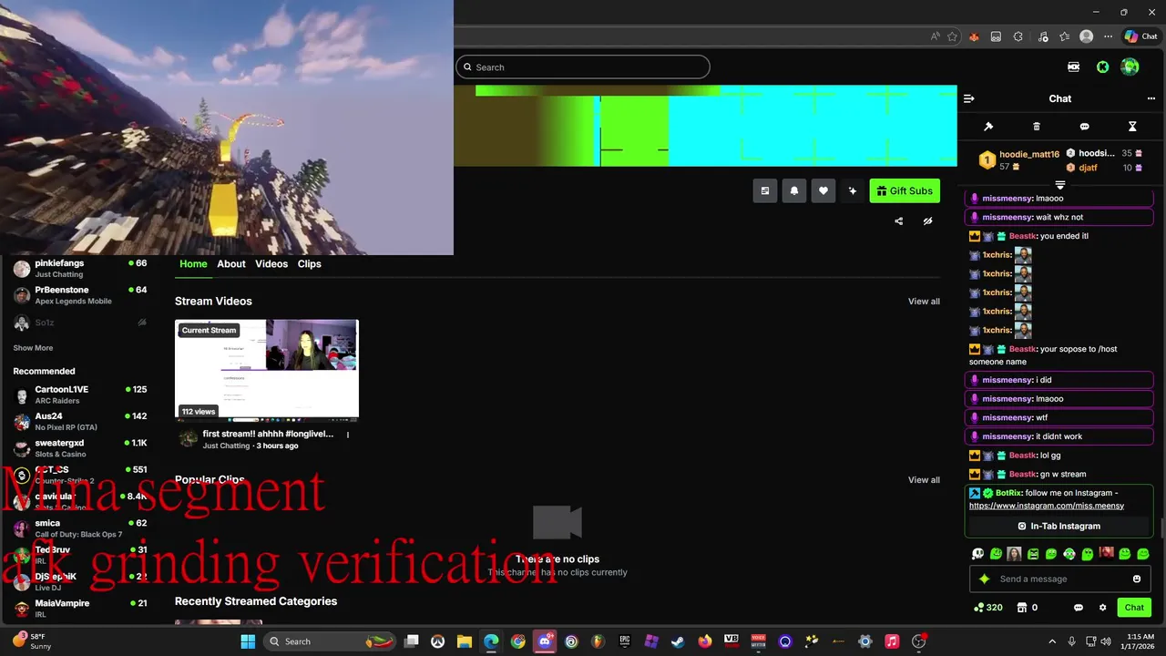Open the user profile avatar in the Kick header

1130,67
